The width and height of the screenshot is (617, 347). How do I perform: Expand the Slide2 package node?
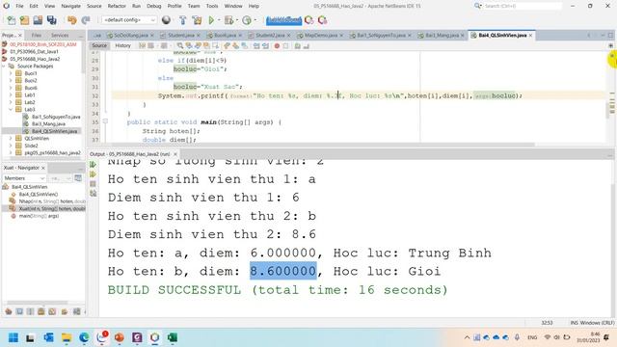click(11, 146)
